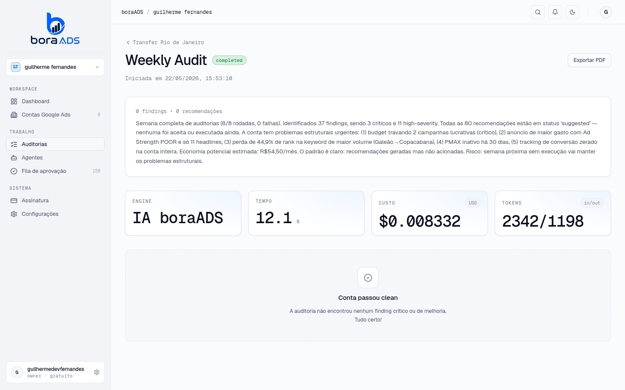Click the Conta passou clean heading

[x=368, y=298]
